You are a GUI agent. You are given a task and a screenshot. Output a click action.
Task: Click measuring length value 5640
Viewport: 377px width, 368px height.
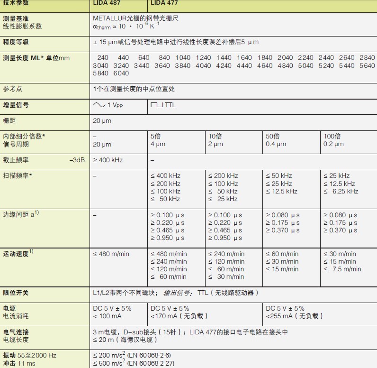click(367, 65)
